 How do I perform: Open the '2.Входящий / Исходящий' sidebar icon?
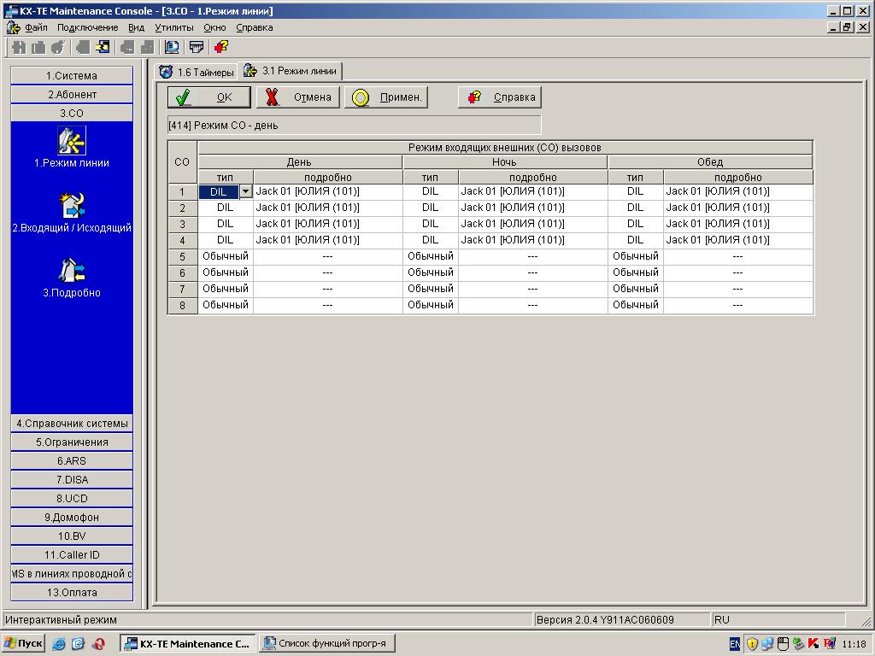click(x=72, y=205)
